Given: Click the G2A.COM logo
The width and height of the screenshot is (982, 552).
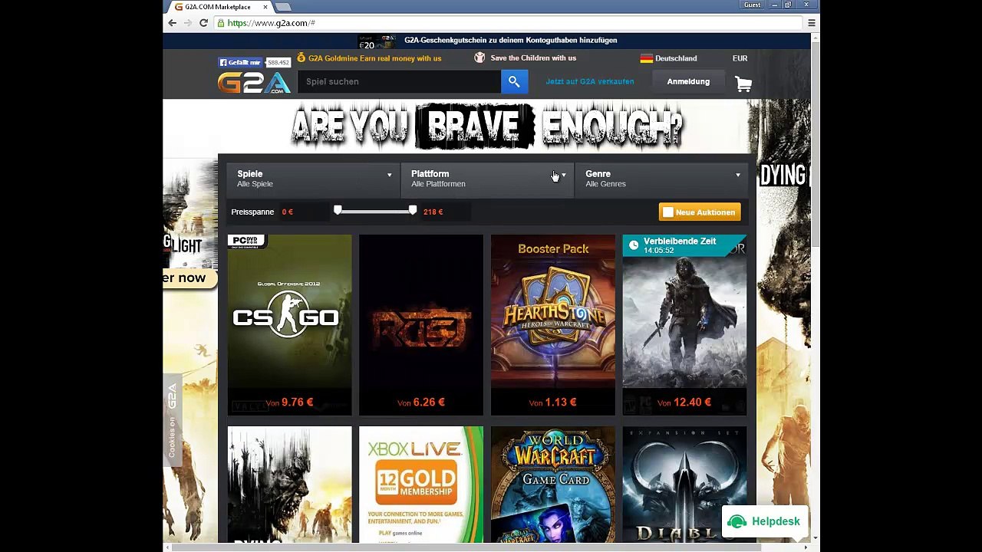Looking at the screenshot, I should tap(254, 83).
